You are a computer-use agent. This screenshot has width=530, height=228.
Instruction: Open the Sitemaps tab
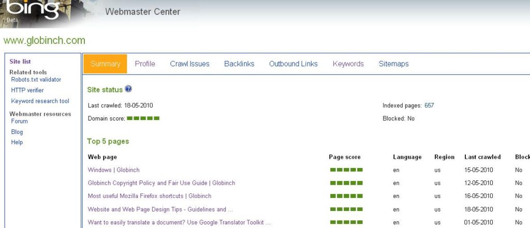click(393, 64)
